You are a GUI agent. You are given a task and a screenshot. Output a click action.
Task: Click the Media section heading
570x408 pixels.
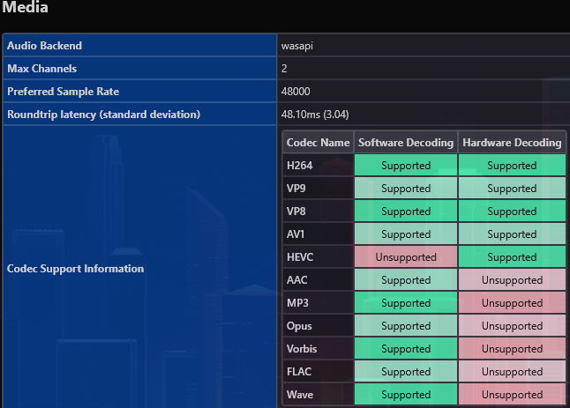25,8
